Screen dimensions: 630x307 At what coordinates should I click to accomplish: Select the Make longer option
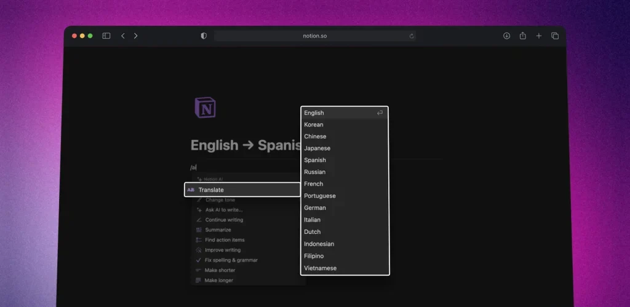219,281
